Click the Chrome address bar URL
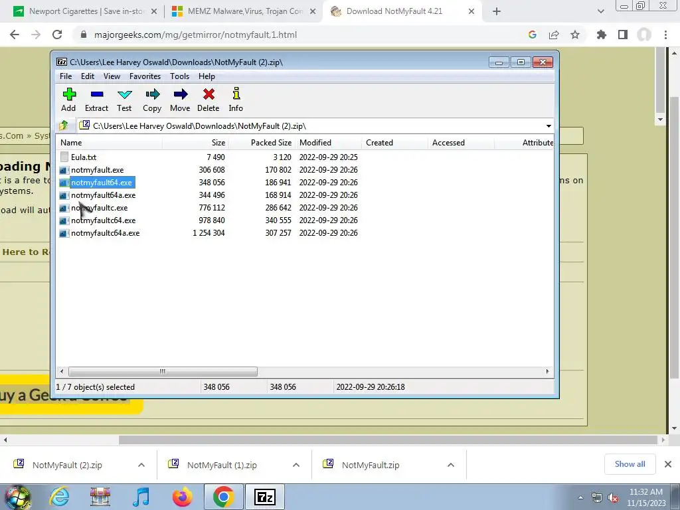Viewport: 680px width, 510px height. coord(196,35)
